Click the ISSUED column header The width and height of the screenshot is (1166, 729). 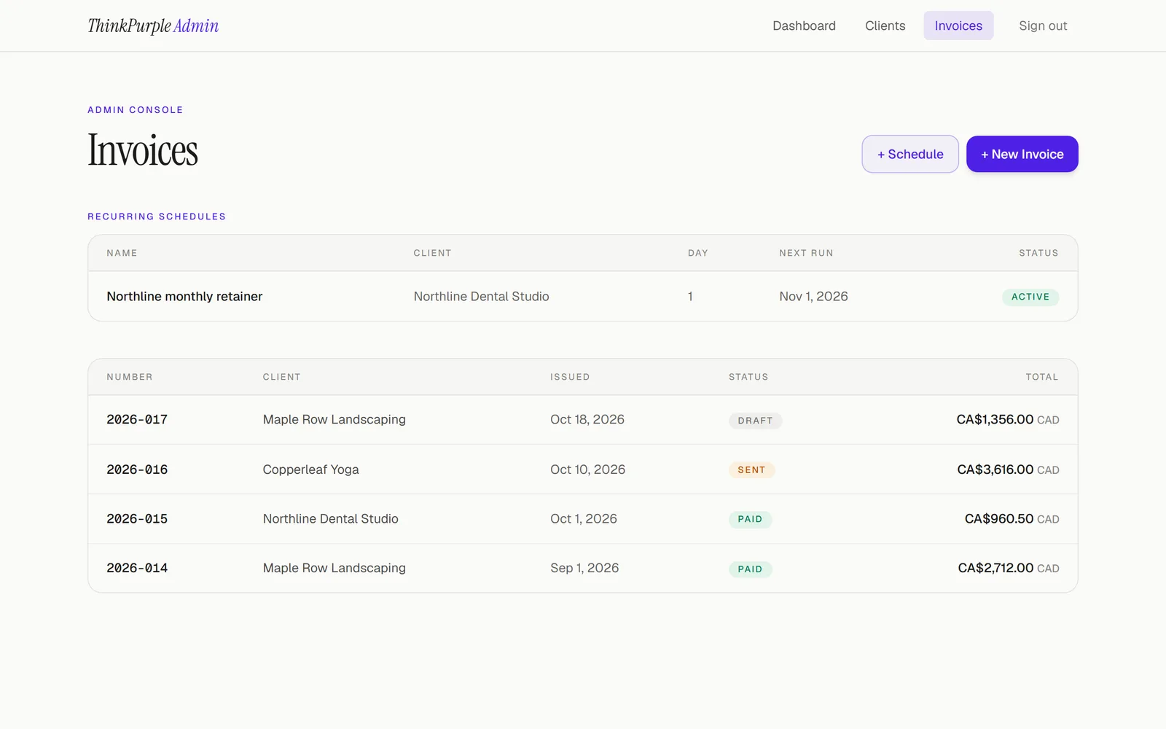tap(570, 377)
